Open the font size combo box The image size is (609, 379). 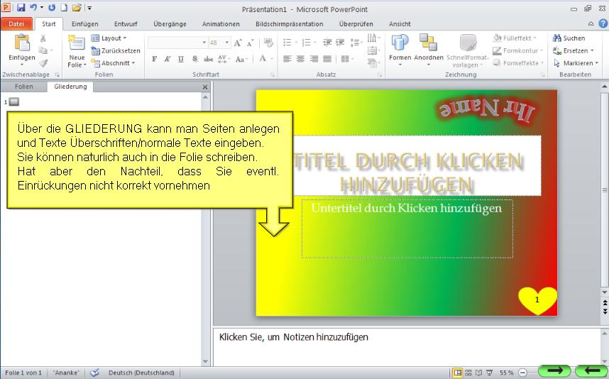point(217,43)
